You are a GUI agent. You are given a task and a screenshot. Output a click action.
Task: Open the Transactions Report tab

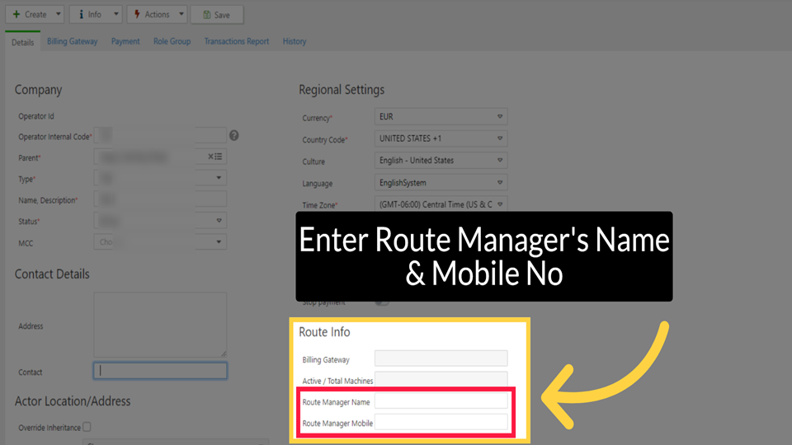pyautogui.click(x=237, y=41)
